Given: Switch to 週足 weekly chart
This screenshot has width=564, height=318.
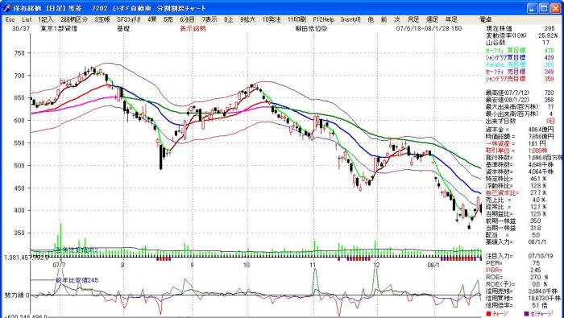Looking at the screenshot, I should point(432,20).
